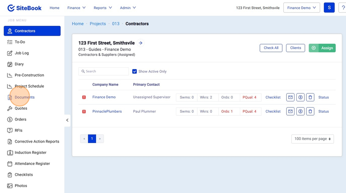Expand the Finance dropdown menu
The image size is (346, 193).
click(x=77, y=8)
